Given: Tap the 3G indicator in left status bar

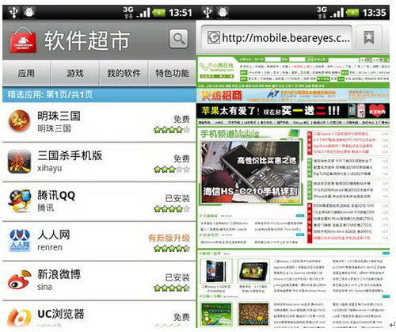Looking at the screenshot, I should (x=128, y=12).
